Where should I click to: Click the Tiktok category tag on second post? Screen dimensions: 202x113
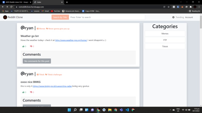pyautogui.click(x=40, y=75)
